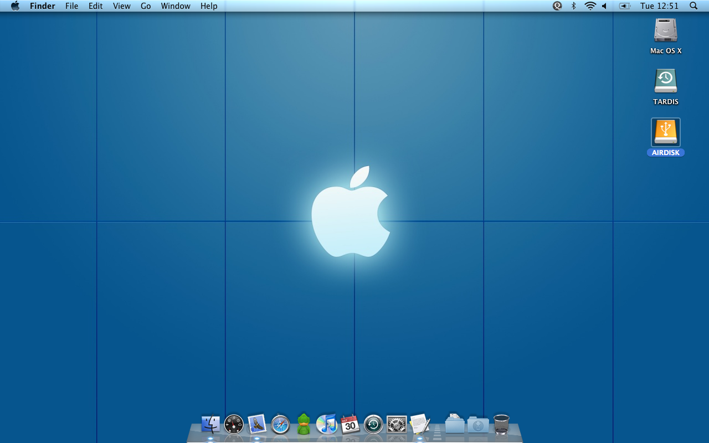Image resolution: width=709 pixels, height=443 pixels.
Task: Open the battery status menu
Action: pos(625,6)
